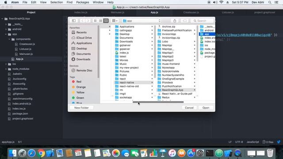Click the horizontal scrollbar of column browser
The width and height of the screenshot is (283, 159).
pyautogui.click(x=158, y=102)
